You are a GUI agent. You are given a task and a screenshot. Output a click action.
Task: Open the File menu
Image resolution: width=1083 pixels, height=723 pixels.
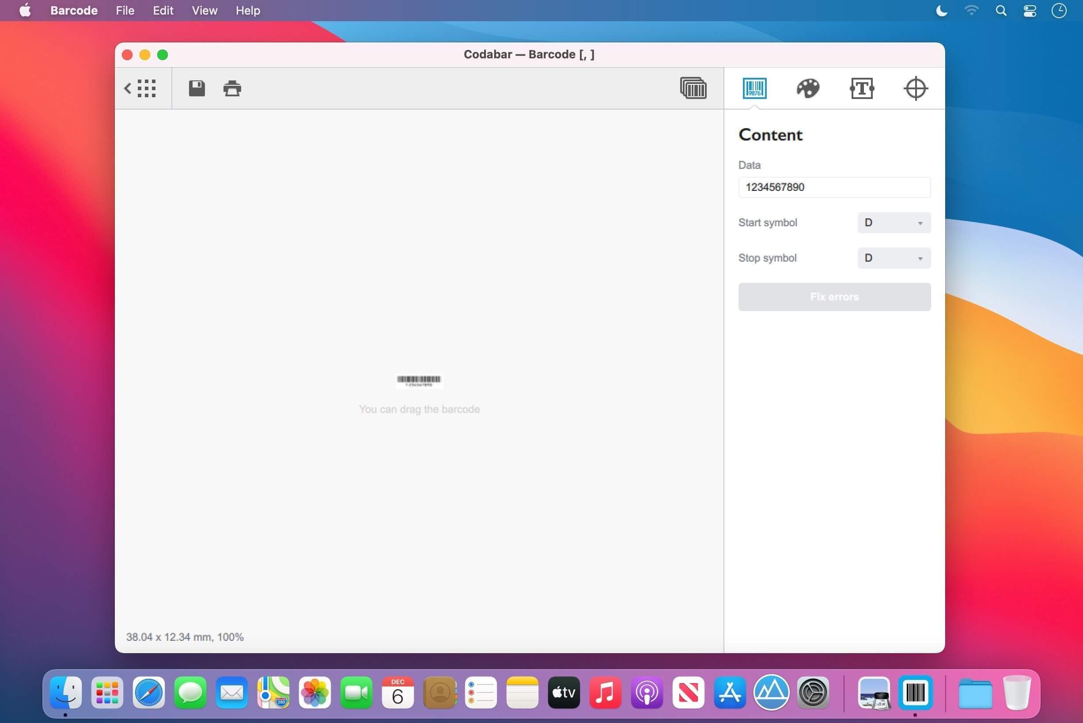pos(125,10)
